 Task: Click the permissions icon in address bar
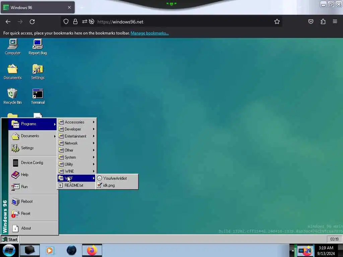pyautogui.click(x=84, y=22)
